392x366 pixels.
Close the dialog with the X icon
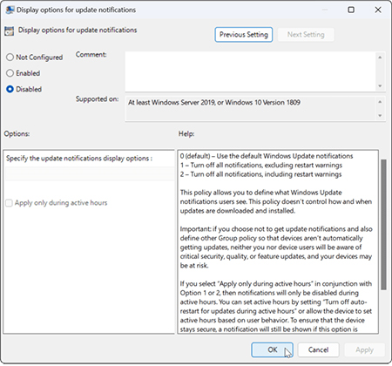(x=378, y=10)
